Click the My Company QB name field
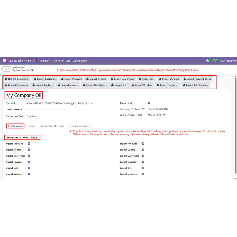 point(24,95)
